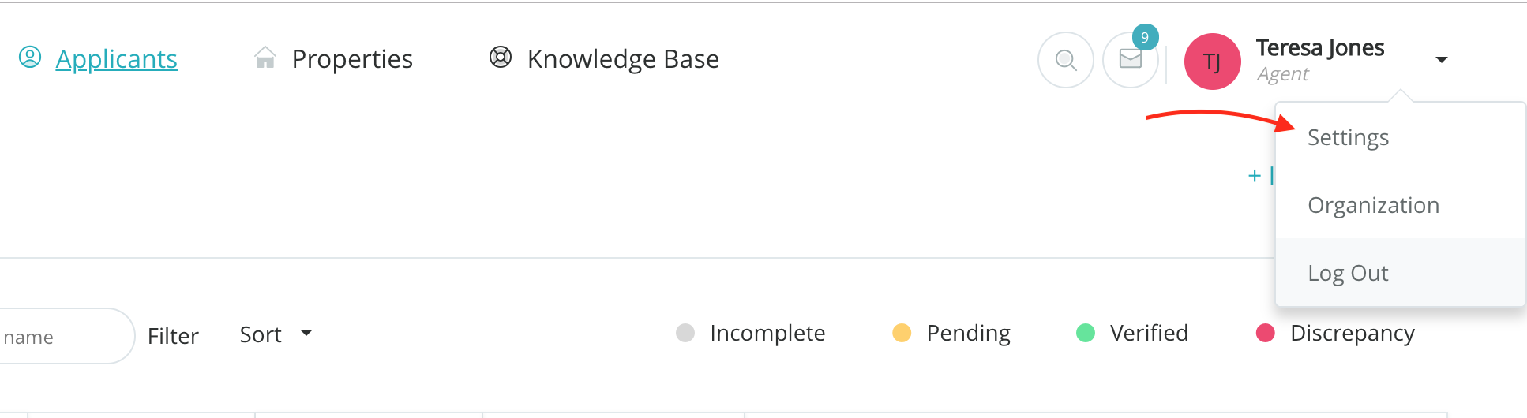1527x418 pixels.
Task: Toggle the Verified status filter
Action: (x=1131, y=334)
